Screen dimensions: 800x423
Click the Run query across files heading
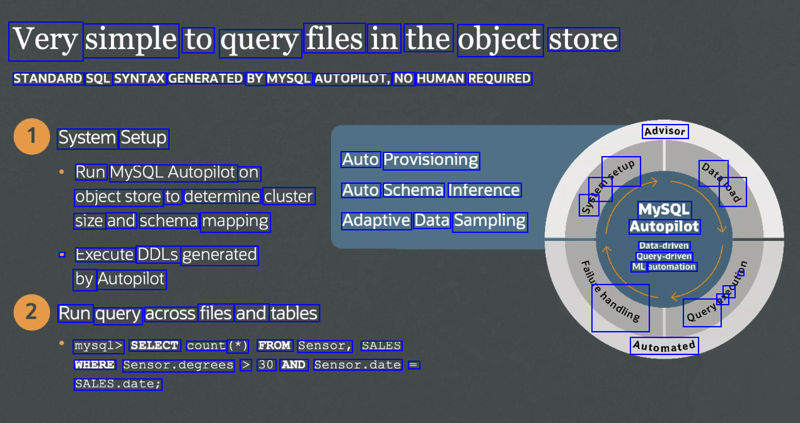(188, 313)
